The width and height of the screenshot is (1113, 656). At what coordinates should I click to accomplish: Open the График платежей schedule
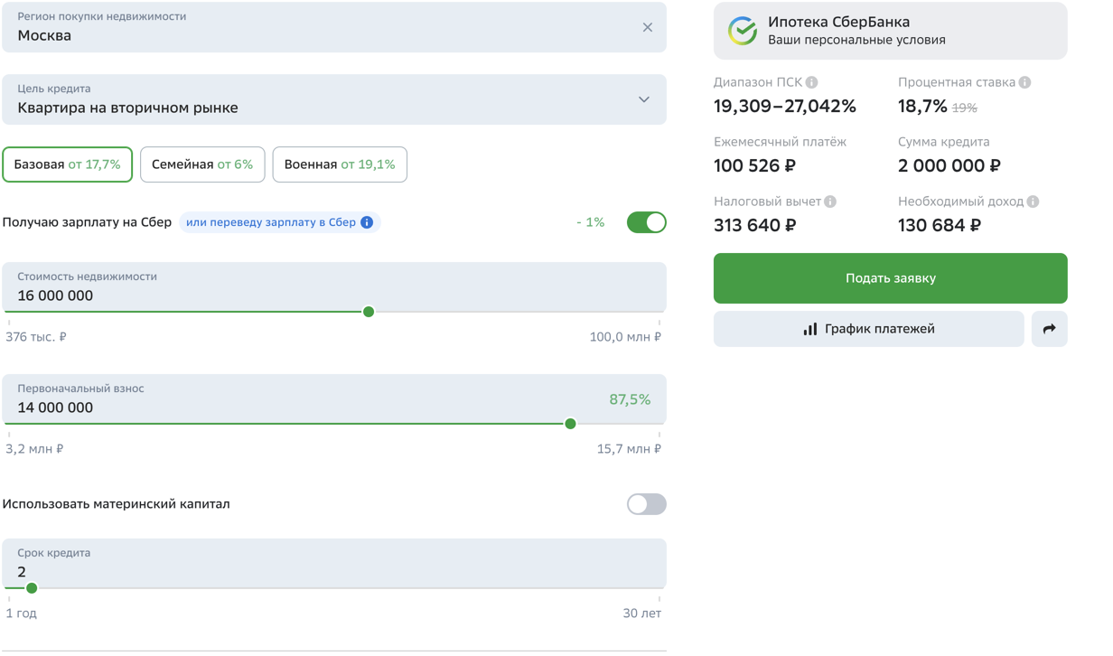pyautogui.click(x=868, y=329)
